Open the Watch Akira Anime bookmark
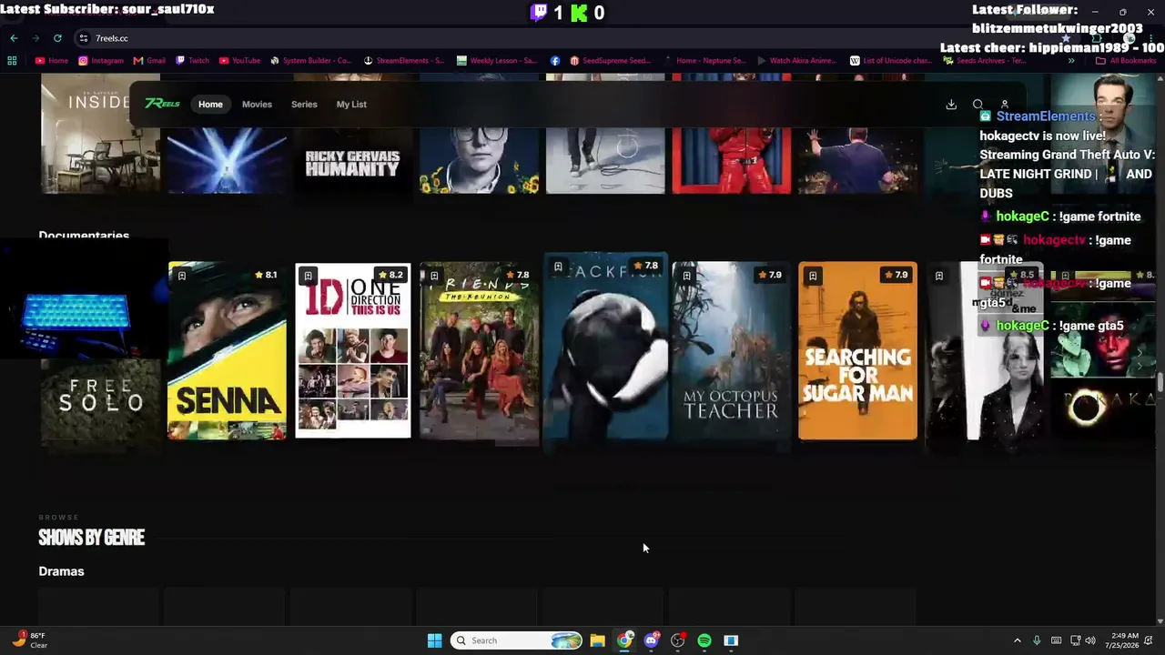1165x655 pixels. click(796, 61)
